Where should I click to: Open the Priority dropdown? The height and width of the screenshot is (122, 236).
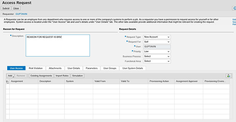[x=157, y=51]
